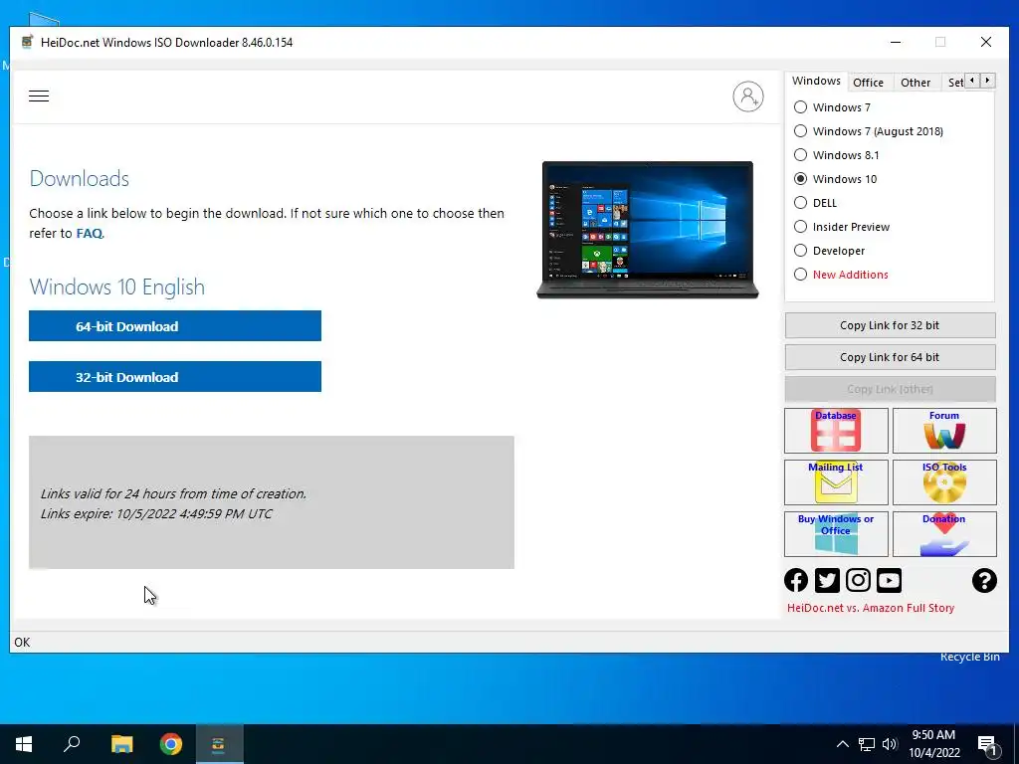Open the Forum tile

coord(944,430)
